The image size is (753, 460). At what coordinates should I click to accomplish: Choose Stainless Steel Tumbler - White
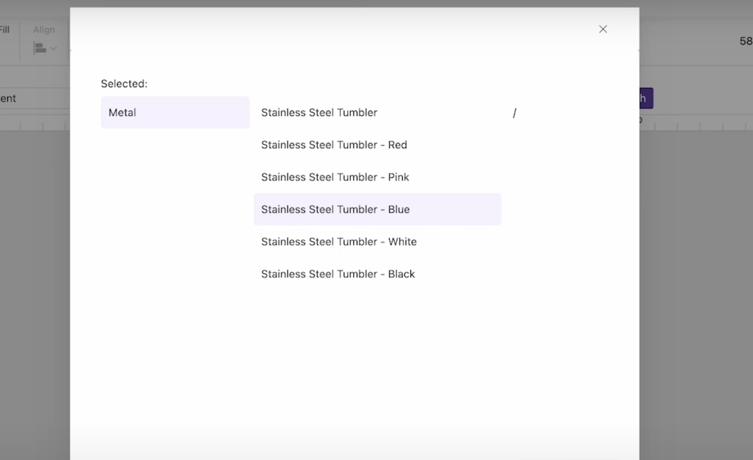[377, 241]
